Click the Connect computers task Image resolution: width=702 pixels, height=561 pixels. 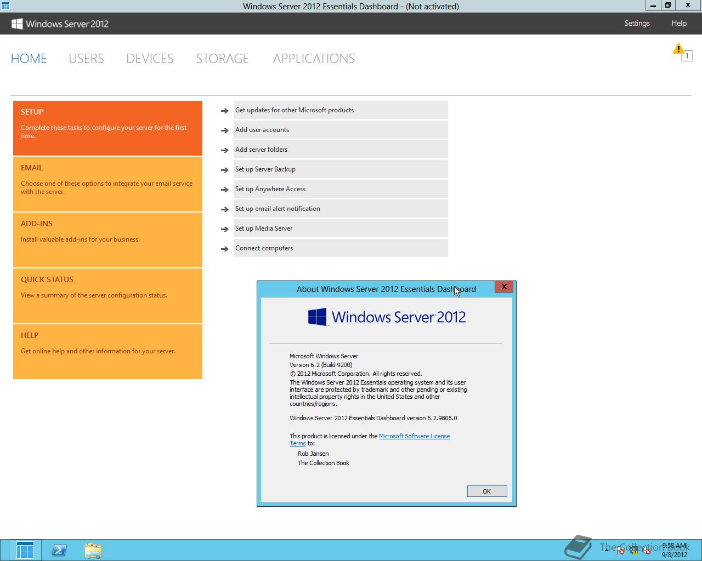341,248
